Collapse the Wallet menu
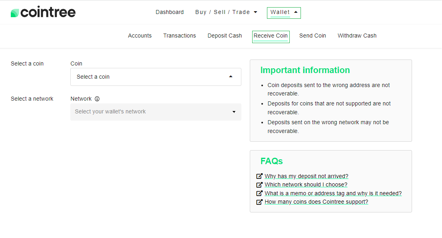Viewport: 442px width, 238px height. [x=284, y=13]
